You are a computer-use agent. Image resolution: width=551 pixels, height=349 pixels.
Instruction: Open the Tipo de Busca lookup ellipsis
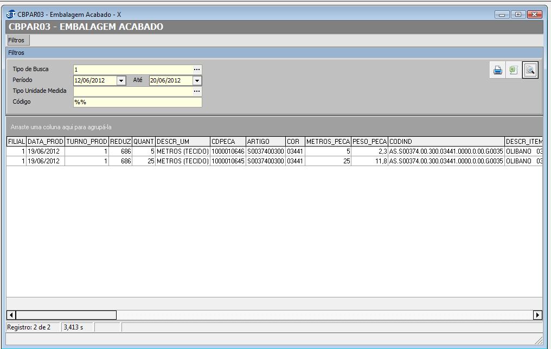click(197, 69)
